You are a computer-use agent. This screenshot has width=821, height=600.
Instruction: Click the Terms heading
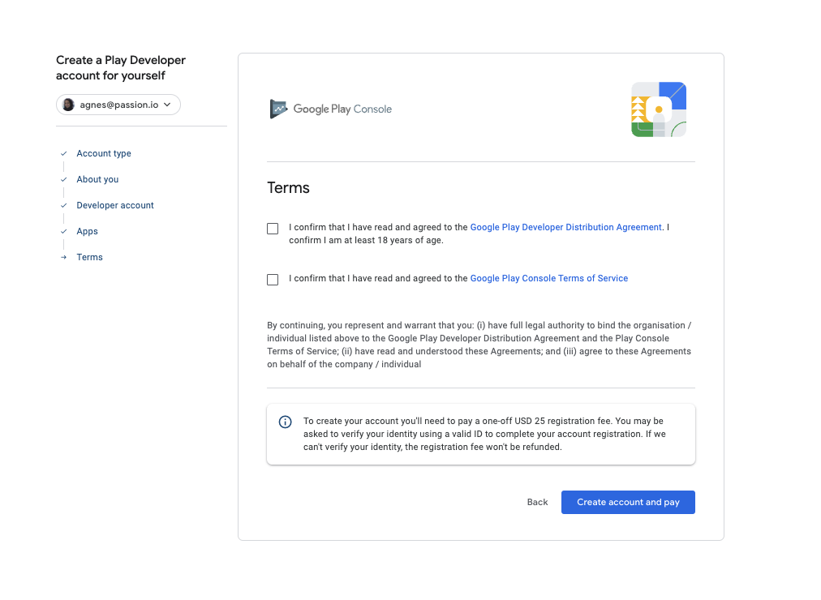pos(288,188)
